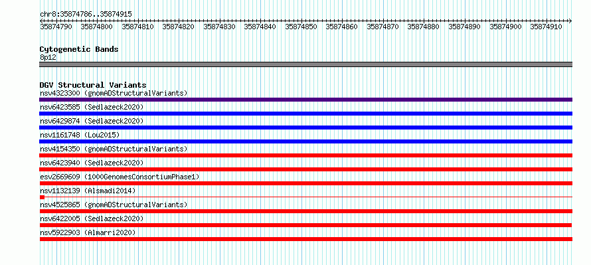Click ruler position 35874820

pyautogui.click(x=178, y=27)
